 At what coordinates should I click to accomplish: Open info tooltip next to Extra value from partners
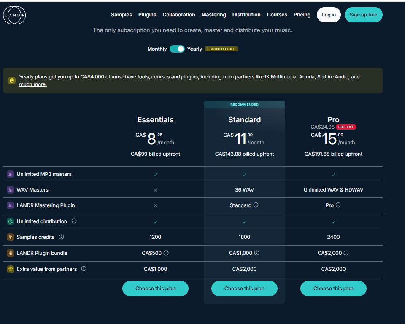(x=84, y=269)
